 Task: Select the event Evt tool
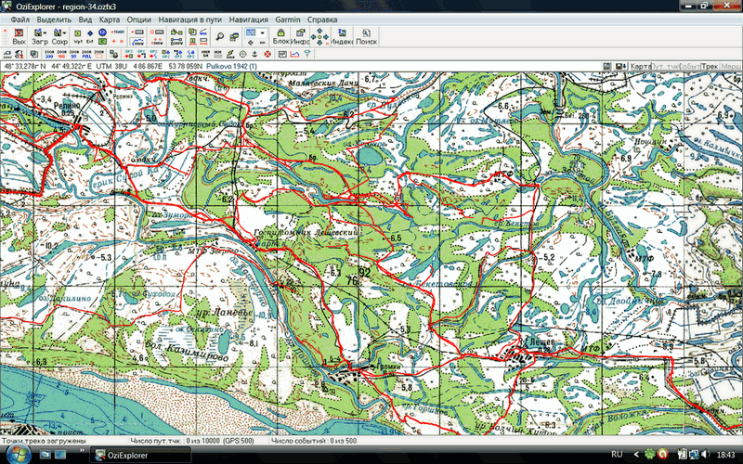tap(90, 36)
